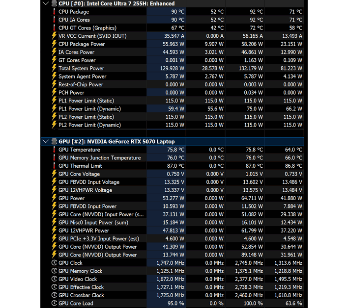Click lightning icon for System Agent Power
The width and height of the screenshot is (348, 308).
pyautogui.click(x=54, y=76)
